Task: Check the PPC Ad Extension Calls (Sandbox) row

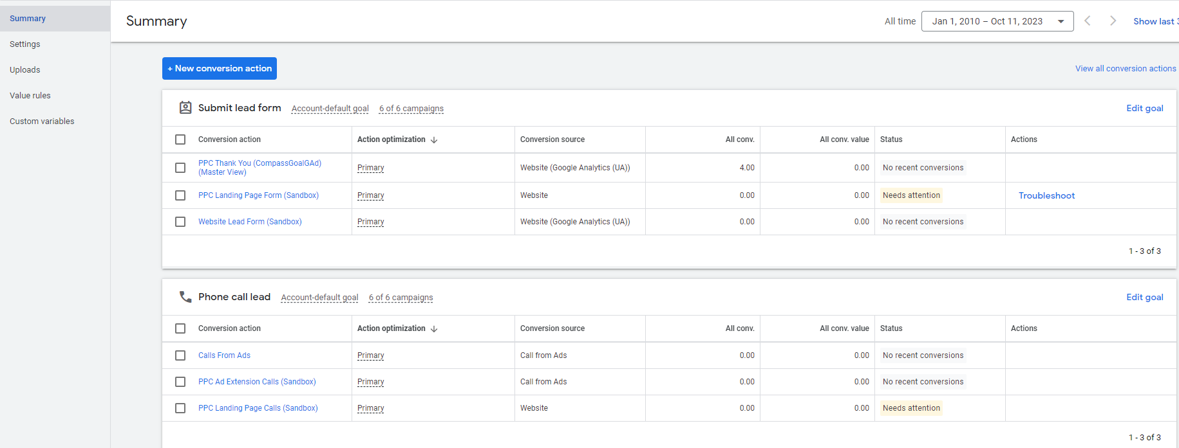Action: [180, 382]
